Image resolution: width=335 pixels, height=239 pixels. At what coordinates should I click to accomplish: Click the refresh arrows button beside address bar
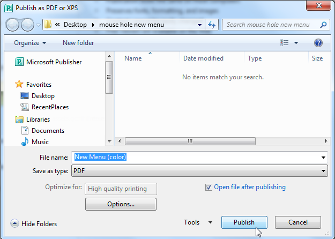pos(212,25)
